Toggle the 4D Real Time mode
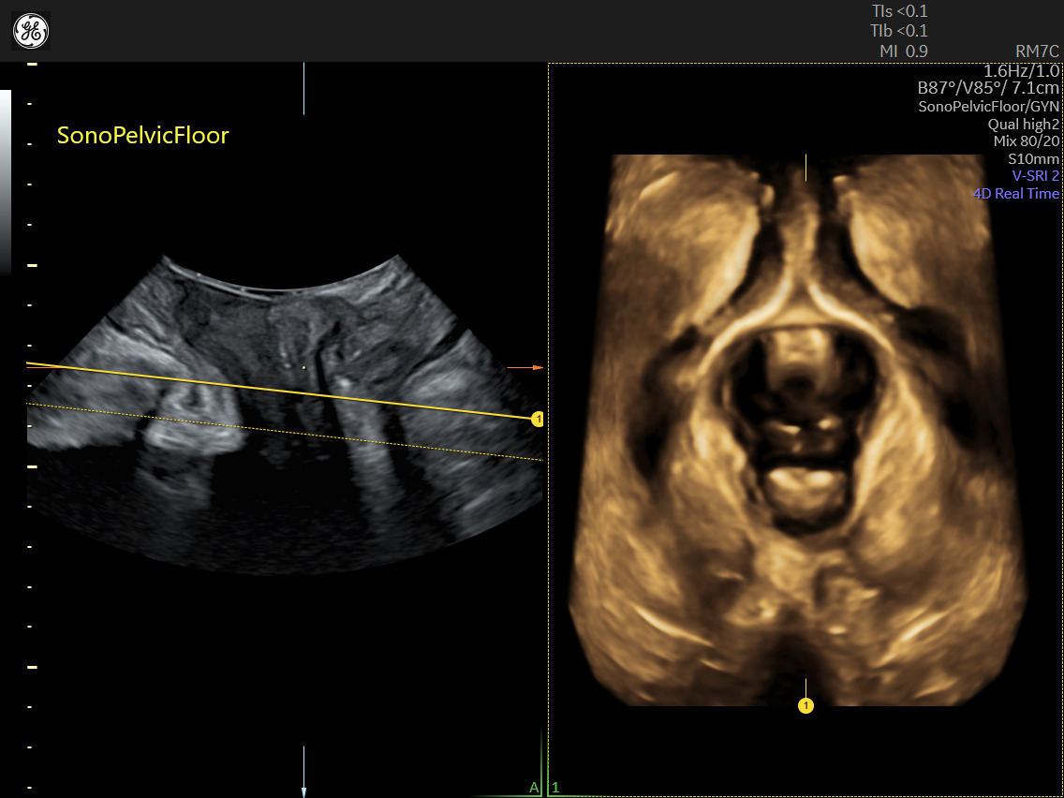This screenshot has width=1064, height=798. pos(1016,193)
